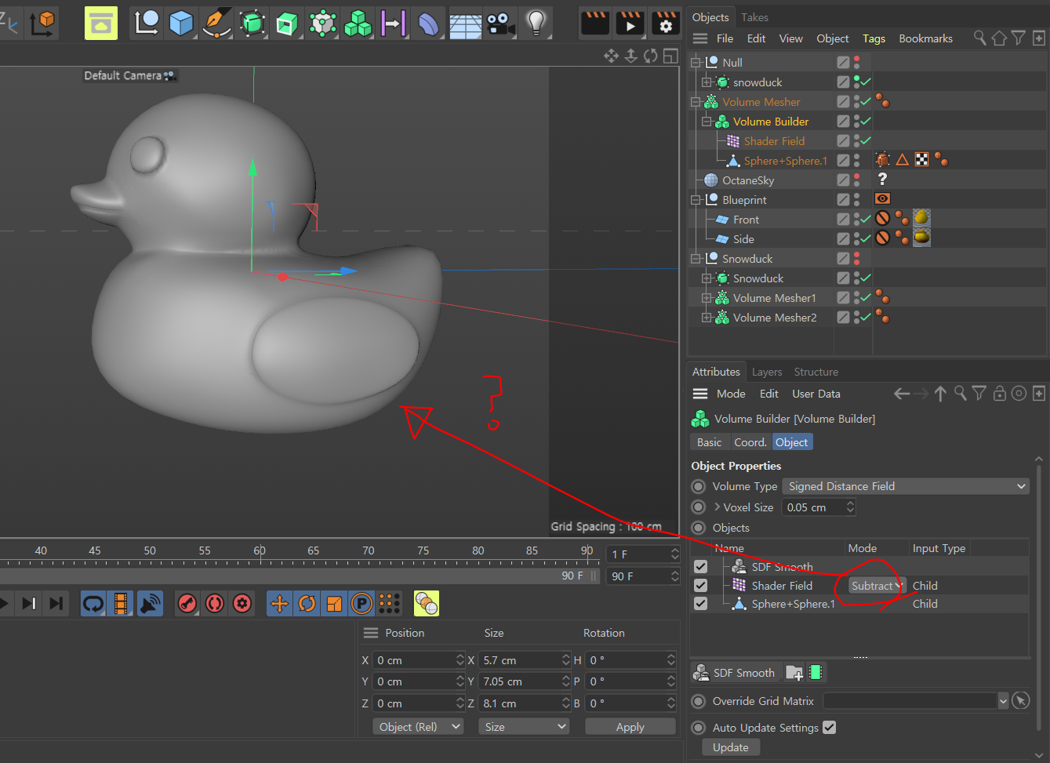Click the Override Grid Matrix field
1050x763 pixels.
pos(910,701)
